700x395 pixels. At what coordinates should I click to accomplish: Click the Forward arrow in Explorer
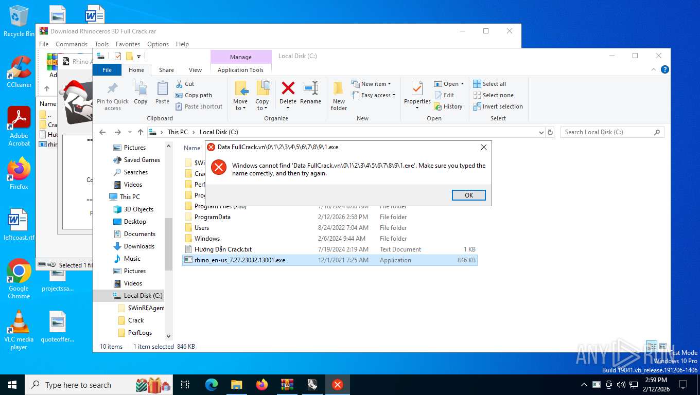[x=118, y=132]
